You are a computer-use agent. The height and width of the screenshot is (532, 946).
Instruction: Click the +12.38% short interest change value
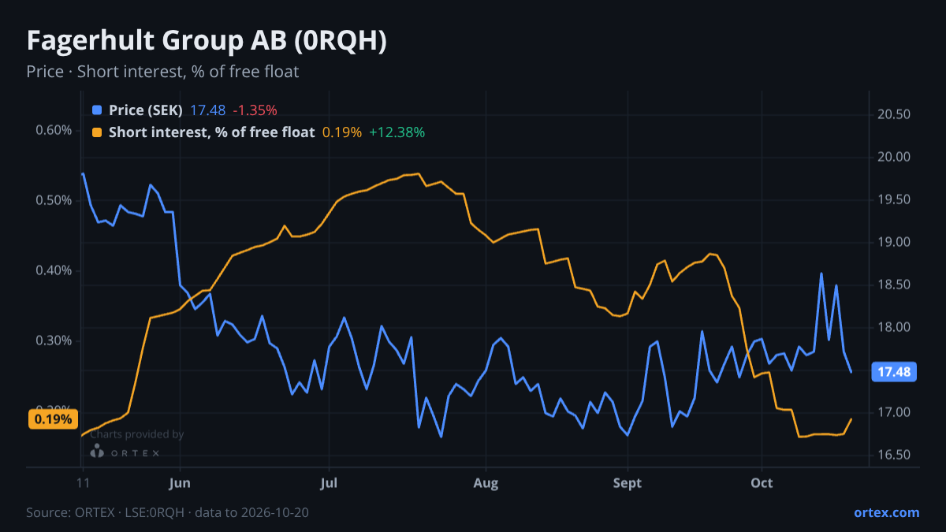[x=397, y=132]
